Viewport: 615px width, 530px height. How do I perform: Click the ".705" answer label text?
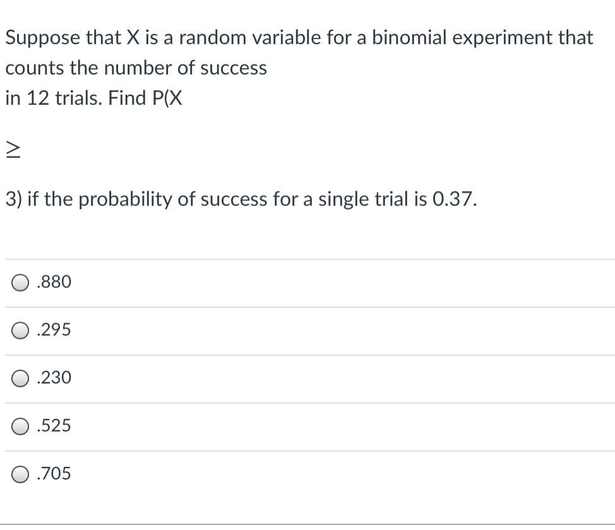54,473
